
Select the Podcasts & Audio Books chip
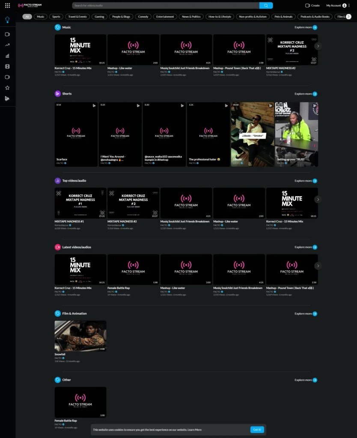[x=315, y=17]
